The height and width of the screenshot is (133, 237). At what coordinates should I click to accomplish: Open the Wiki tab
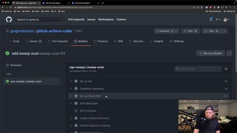[118, 41]
